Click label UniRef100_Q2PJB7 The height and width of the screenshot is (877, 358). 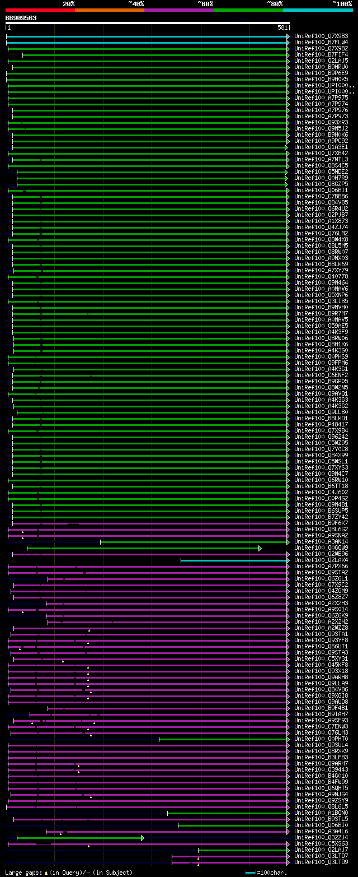click(321, 215)
